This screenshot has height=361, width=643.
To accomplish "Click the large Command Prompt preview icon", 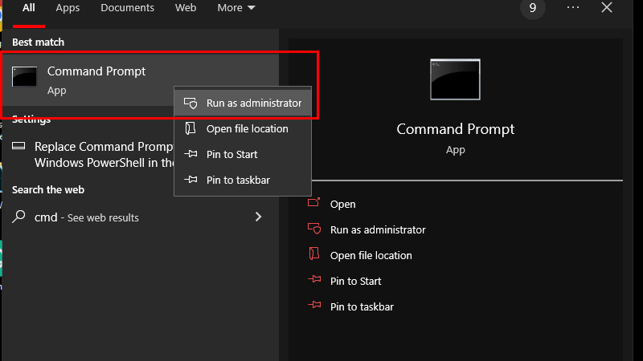I will (x=455, y=79).
